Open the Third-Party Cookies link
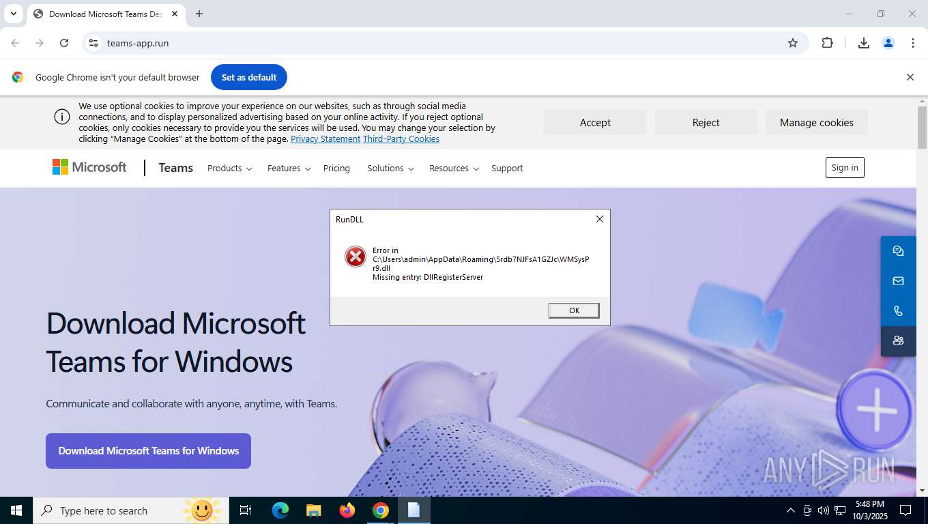This screenshot has height=524, width=928. pyautogui.click(x=401, y=139)
